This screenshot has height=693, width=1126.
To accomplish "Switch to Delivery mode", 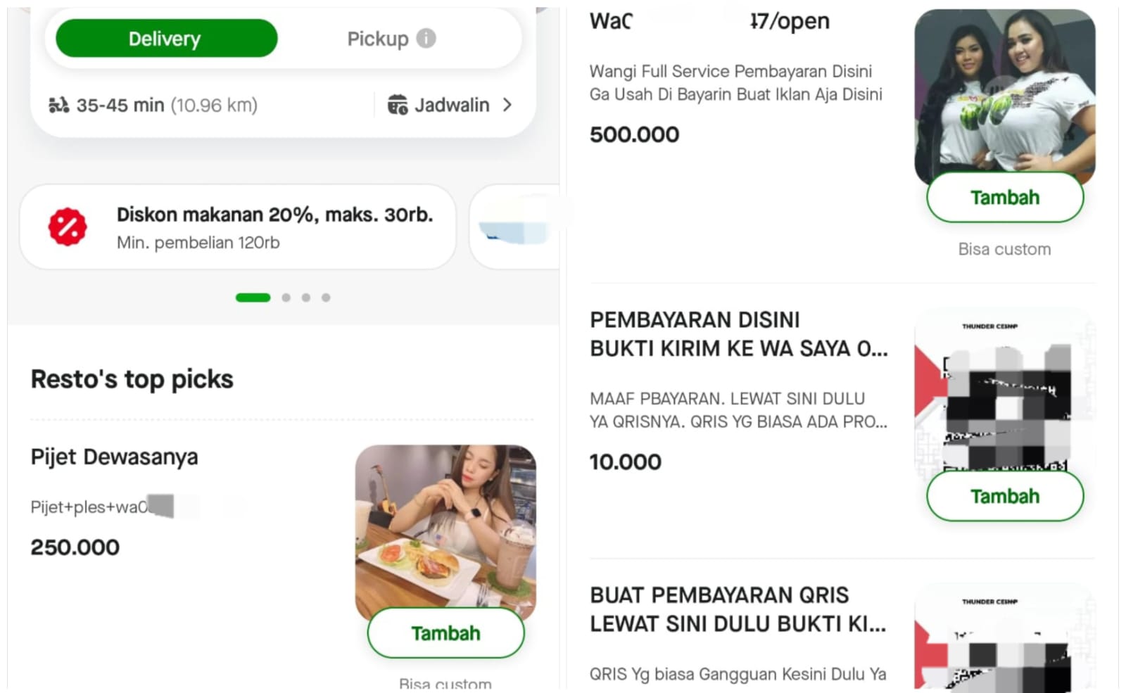I will (166, 39).
